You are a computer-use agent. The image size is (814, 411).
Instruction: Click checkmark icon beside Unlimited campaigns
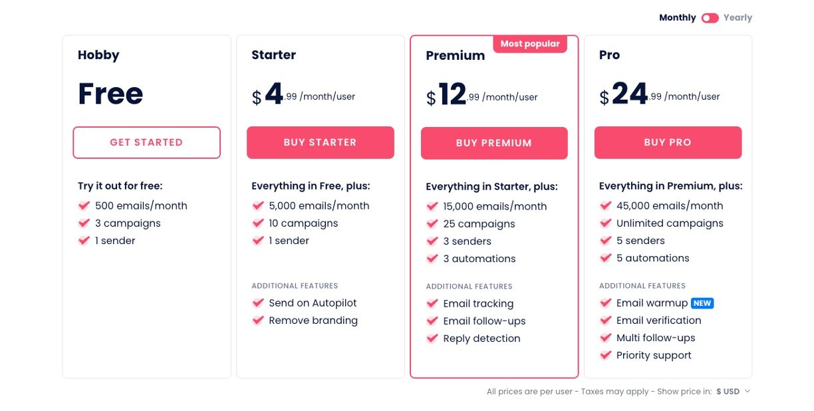606,223
